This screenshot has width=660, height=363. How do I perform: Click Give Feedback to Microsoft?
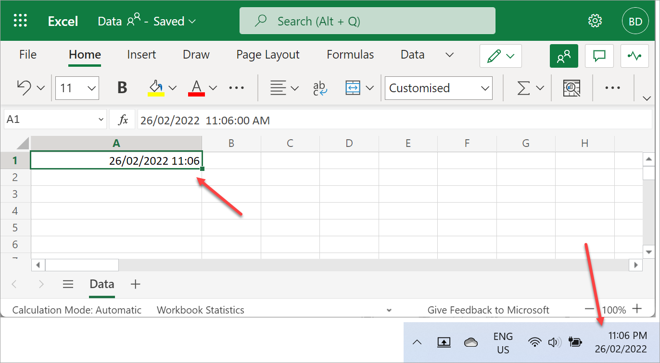(x=488, y=310)
